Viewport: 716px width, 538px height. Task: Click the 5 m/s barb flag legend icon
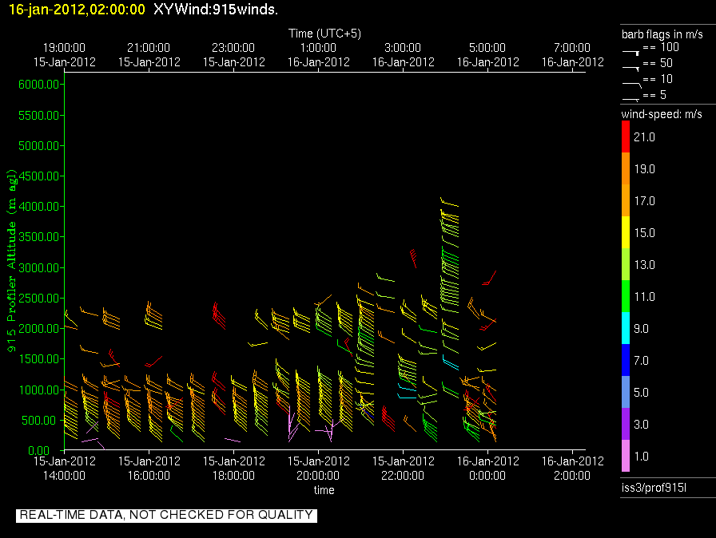[631, 97]
